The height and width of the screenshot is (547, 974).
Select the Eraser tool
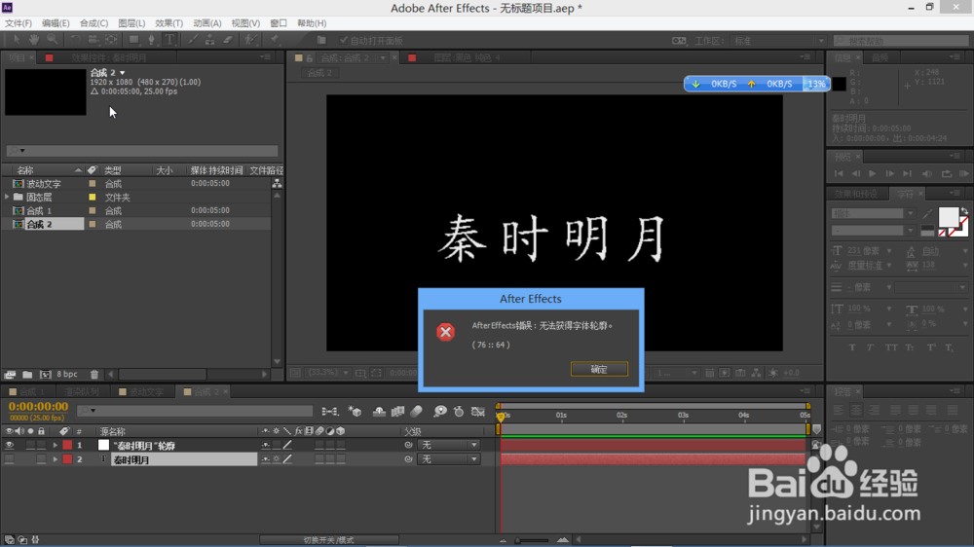[228, 40]
